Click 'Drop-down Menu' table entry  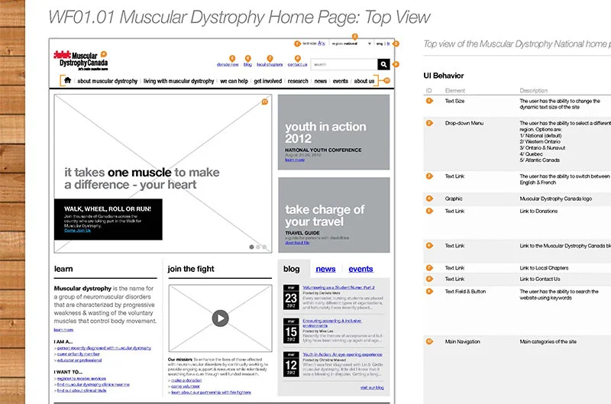464,123
